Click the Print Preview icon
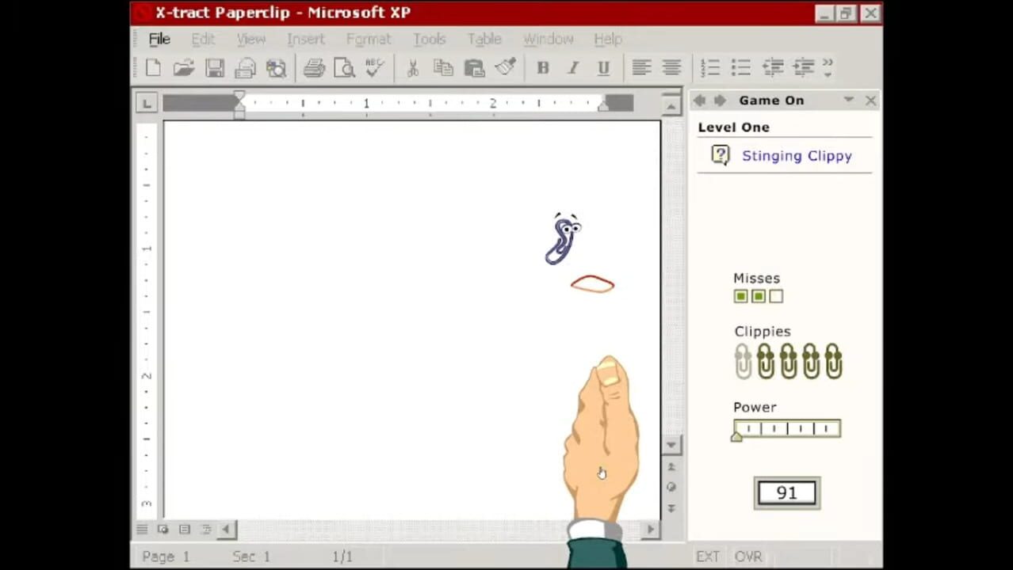The width and height of the screenshot is (1013, 570). pos(344,68)
